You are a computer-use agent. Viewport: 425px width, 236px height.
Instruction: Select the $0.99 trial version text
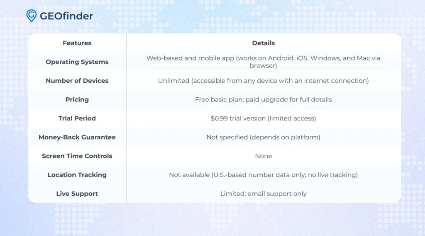[x=263, y=118]
